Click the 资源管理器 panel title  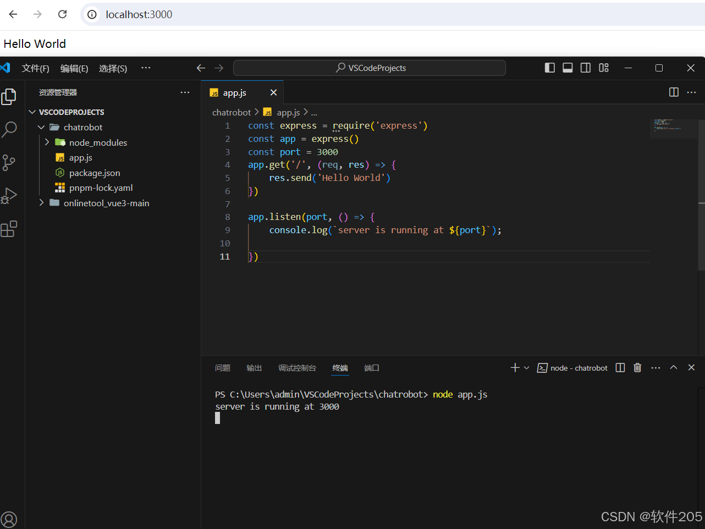pos(58,92)
